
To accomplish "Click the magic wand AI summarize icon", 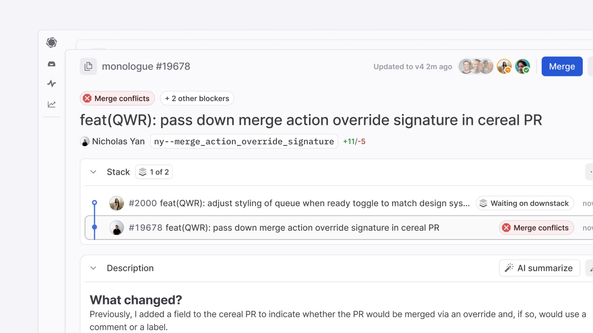I will tap(509, 268).
